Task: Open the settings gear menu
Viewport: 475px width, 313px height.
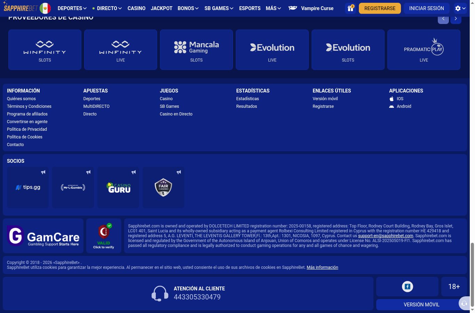Action: point(460,8)
